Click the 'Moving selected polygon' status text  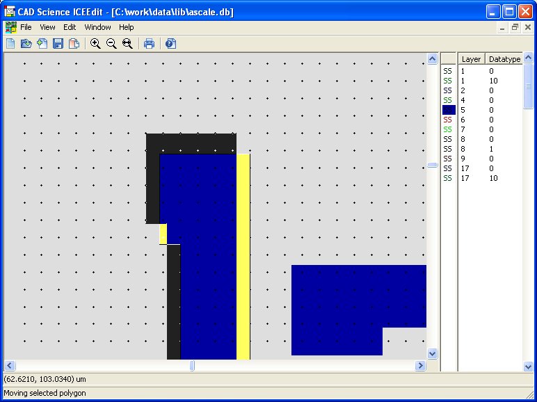[45, 393]
